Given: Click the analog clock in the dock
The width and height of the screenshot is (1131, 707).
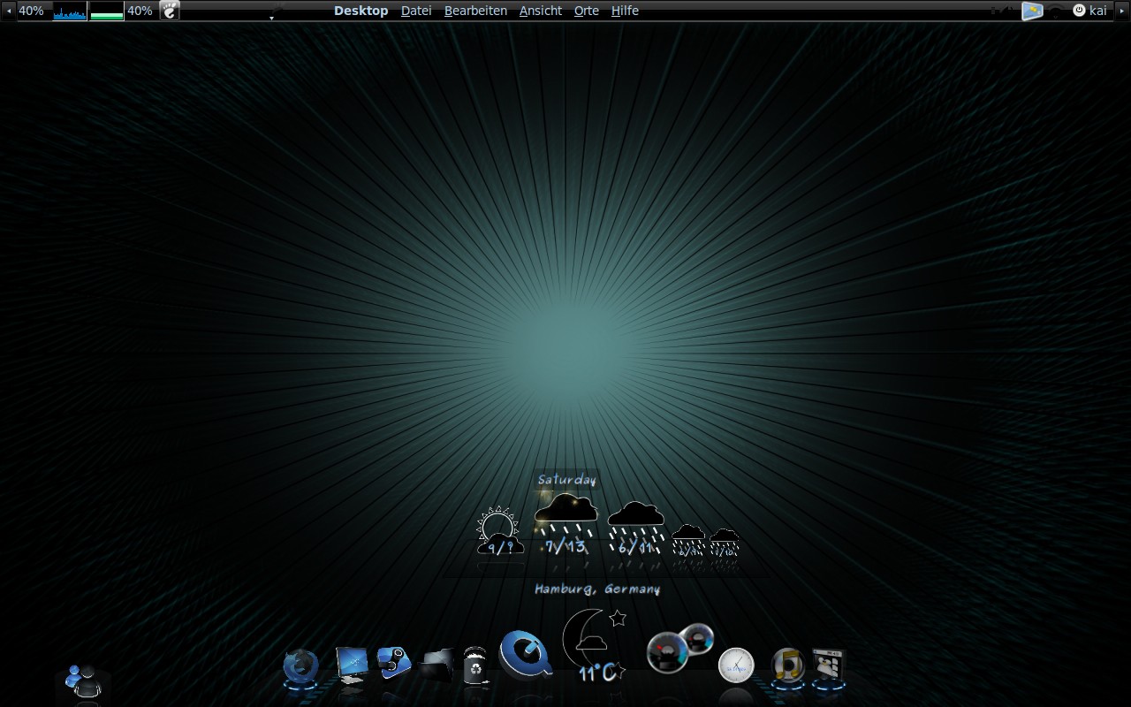Looking at the screenshot, I should [736, 665].
